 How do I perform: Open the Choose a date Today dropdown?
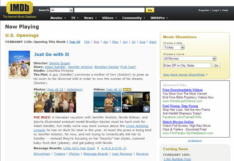(x=174, y=47)
